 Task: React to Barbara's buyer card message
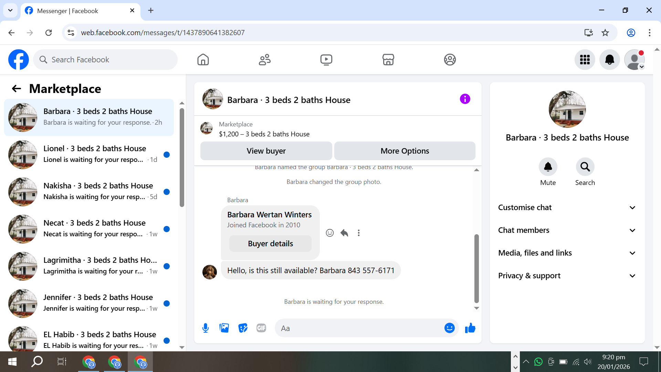pos(330,233)
